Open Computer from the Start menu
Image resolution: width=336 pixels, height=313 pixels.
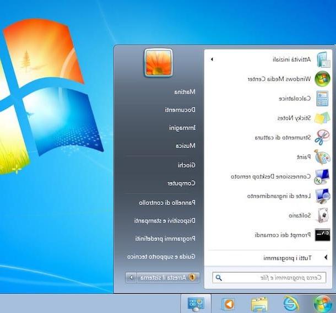[181, 184]
